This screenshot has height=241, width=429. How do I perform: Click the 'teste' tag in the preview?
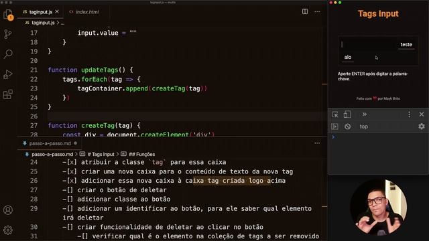[406, 45]
